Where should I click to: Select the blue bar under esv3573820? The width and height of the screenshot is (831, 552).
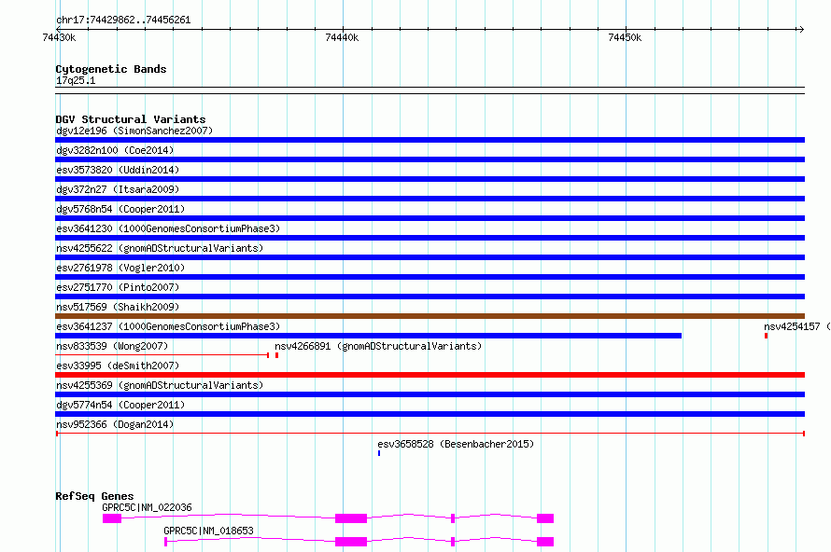click(x=430, y=179)
